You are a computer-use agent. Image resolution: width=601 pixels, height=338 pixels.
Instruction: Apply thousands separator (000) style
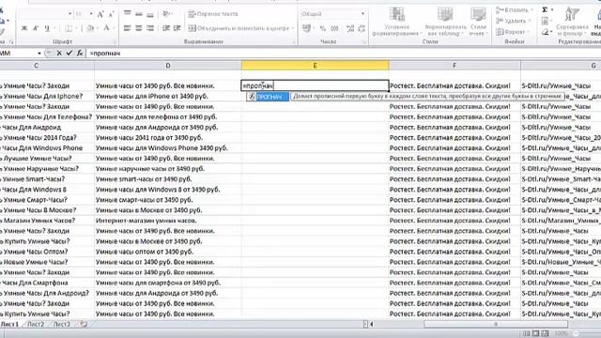pos(334,28)
